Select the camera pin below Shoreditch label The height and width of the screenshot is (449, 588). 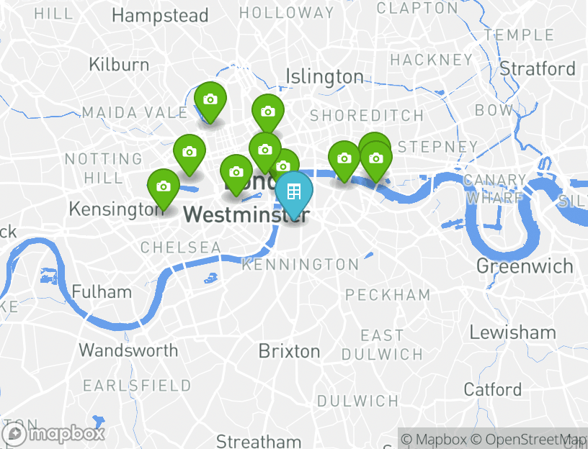(344, 161)
